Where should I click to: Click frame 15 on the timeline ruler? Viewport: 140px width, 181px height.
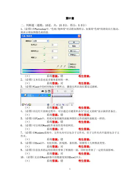click(x=72, y=91)
